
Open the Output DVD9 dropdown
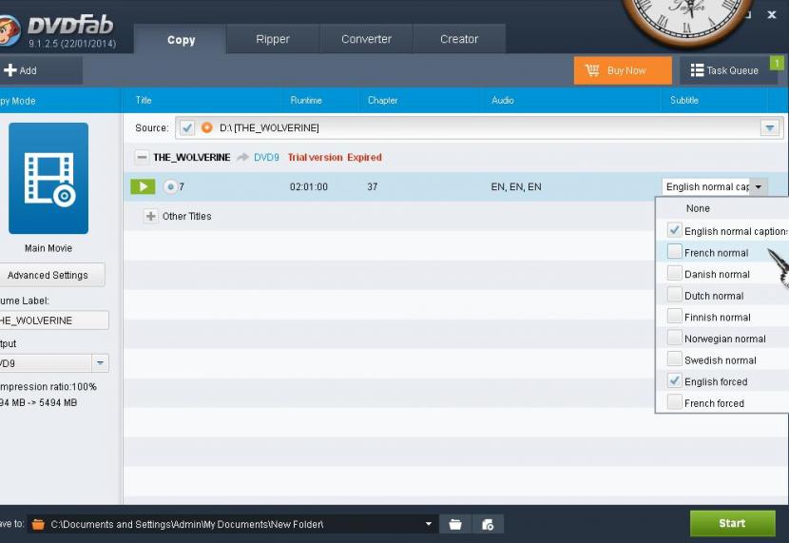pos(100,363)
